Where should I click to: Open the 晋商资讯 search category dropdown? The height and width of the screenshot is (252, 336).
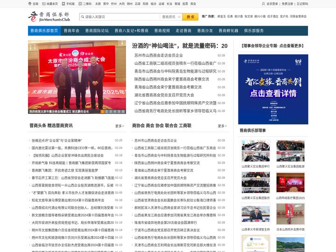(171, 17)
